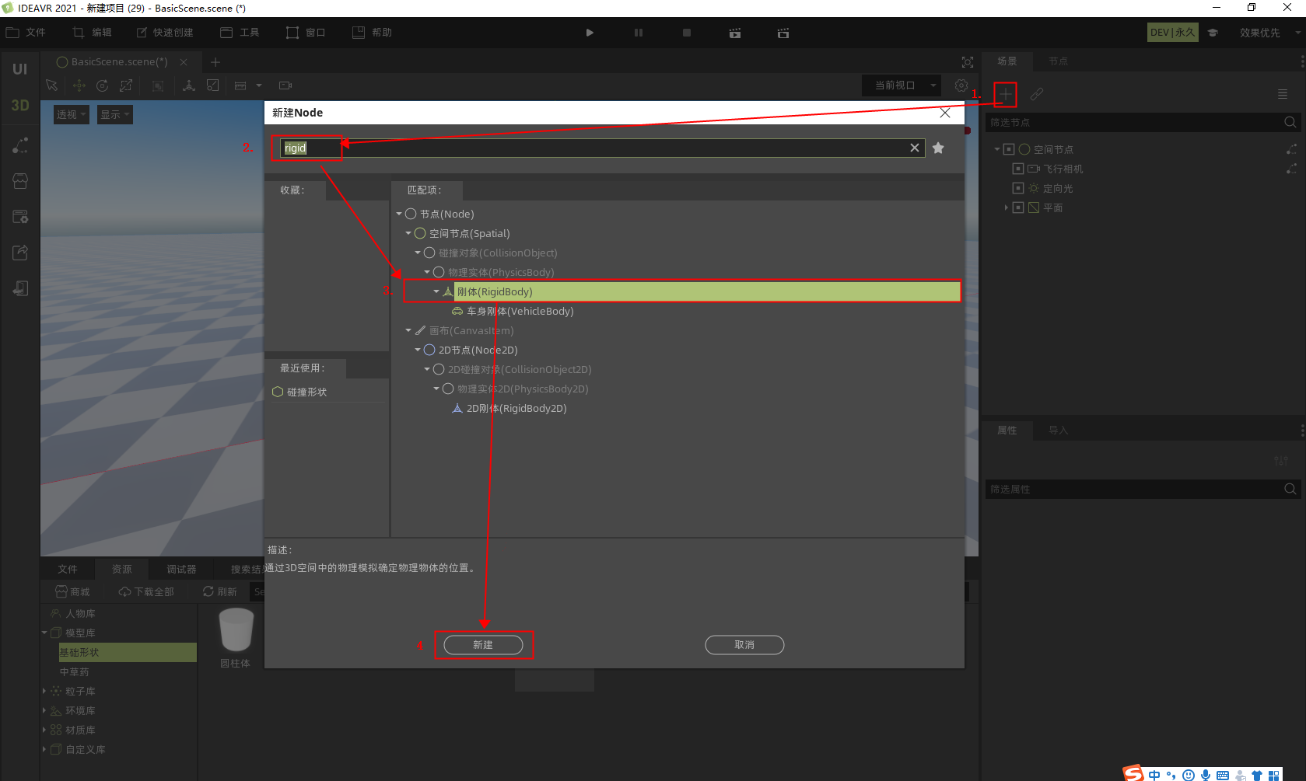Click the pause button in top bar
The height and width of the screenshot is (781, 1306).
[x=639, y=33]
